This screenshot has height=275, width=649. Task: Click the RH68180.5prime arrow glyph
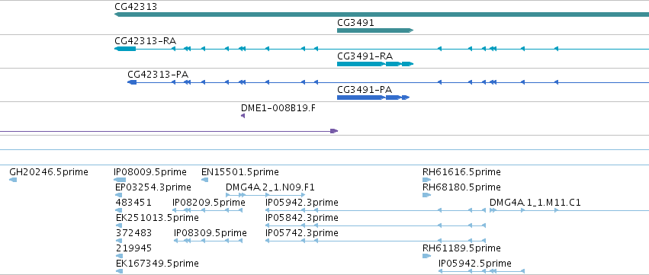pos(427,195)
